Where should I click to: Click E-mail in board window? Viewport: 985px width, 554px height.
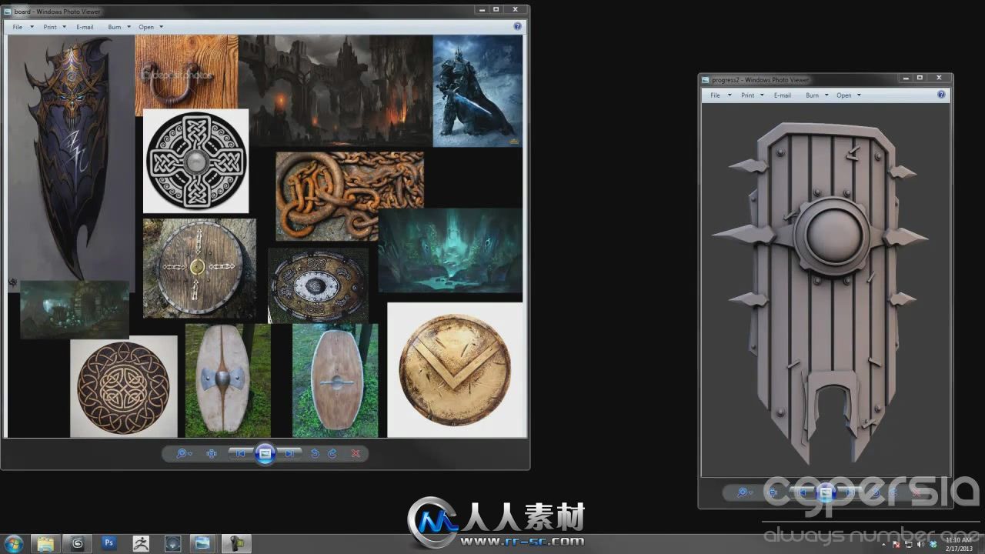[x=85, y=27]
